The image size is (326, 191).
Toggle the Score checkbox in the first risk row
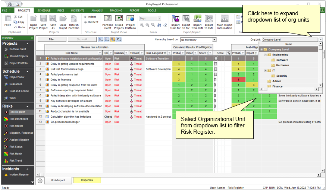(x=216, y=58)
